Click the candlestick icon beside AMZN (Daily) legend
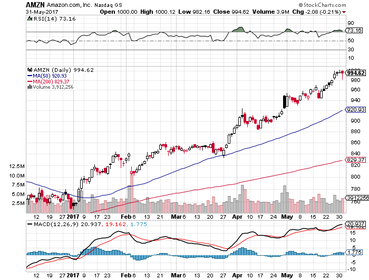 click(x=30, y=70)
